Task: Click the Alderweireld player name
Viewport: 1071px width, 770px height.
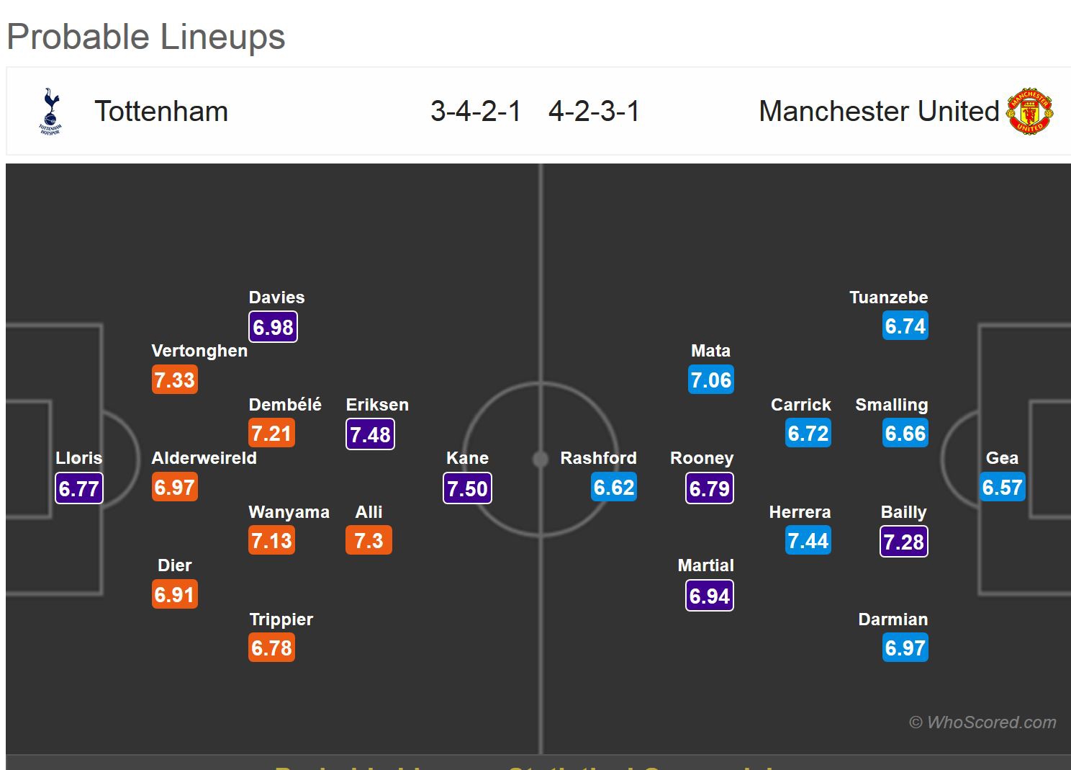Action: tap(204, 458)
